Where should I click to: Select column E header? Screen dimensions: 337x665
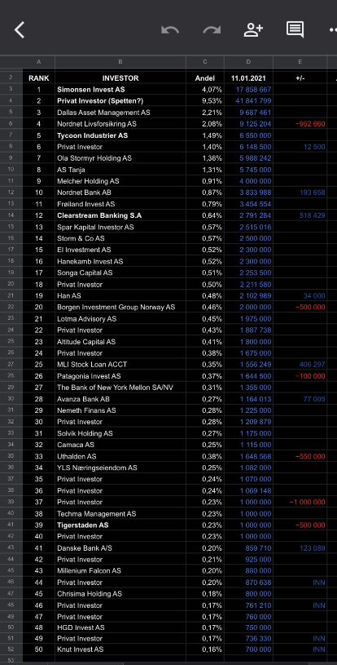click(300, 62)
